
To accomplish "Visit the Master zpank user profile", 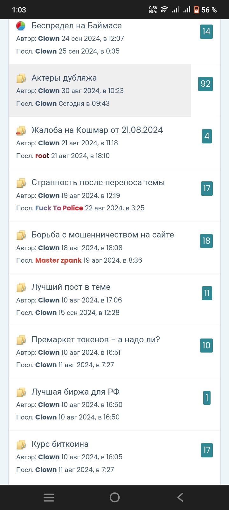I will click(x=59, y=260).
